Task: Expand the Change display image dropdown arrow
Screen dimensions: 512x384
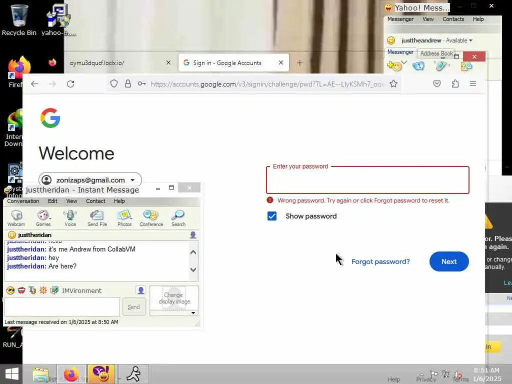Action: click(x=193, y=313)
